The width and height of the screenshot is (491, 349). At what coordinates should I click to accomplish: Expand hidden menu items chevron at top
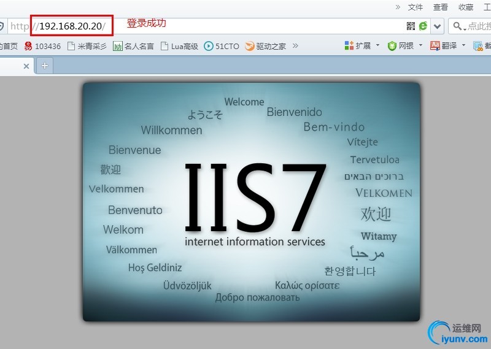[x=398, y=7]
